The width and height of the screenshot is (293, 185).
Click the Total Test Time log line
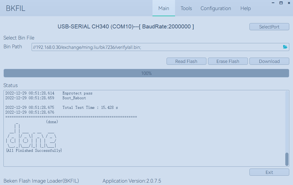62,107
